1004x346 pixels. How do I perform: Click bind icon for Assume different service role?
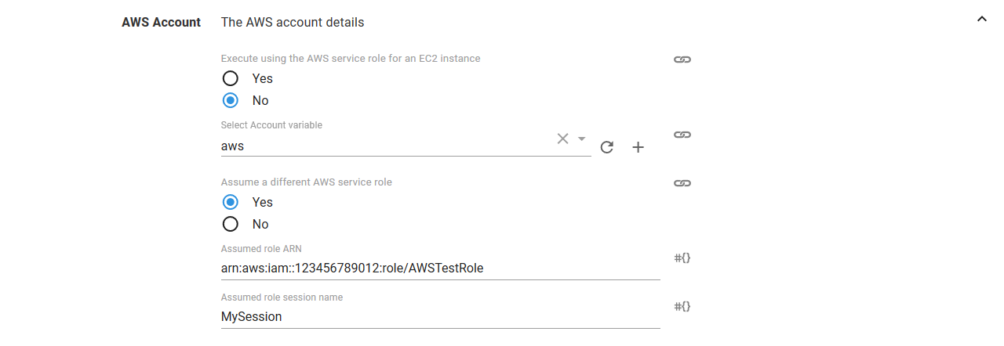pyautogui.click(x=682, y=183)
